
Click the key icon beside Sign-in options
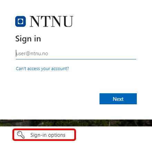point(21,135)
